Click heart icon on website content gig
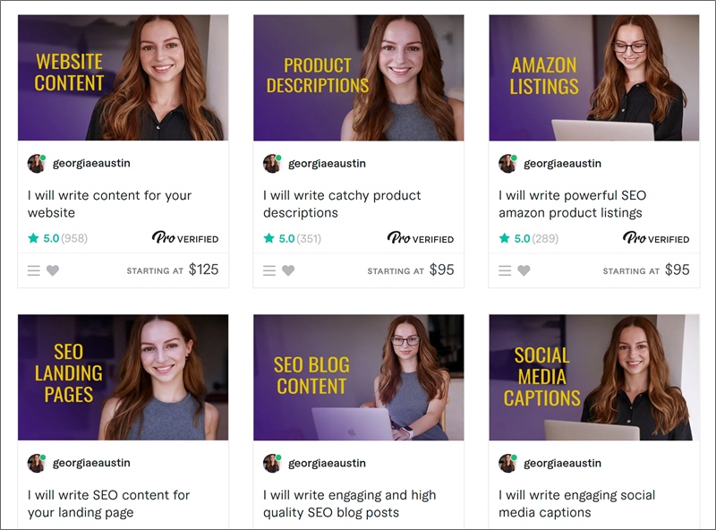 pos(53,270)
